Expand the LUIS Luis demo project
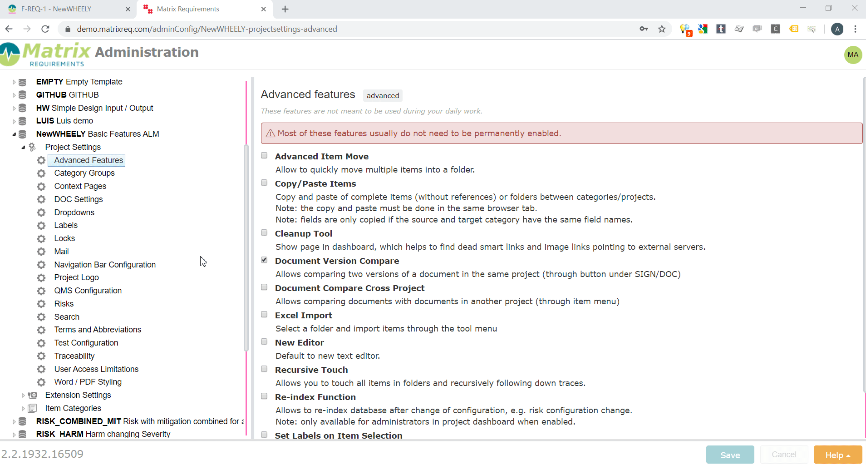Viewport: 866px width, 465px height. click(x=14, y=121)
